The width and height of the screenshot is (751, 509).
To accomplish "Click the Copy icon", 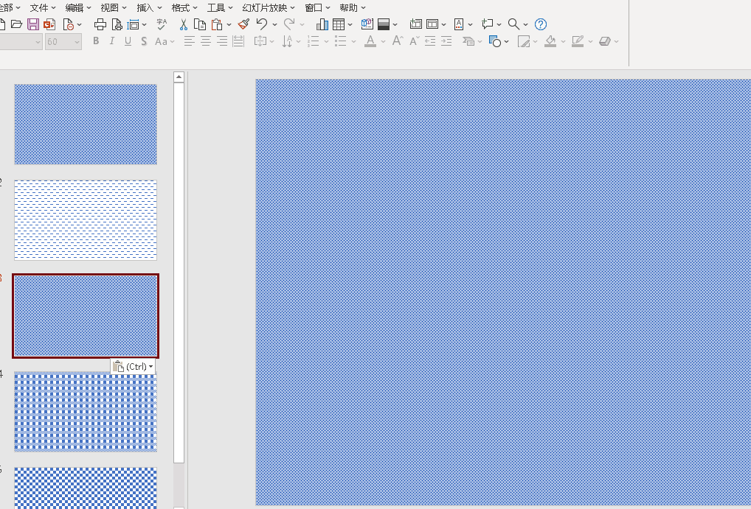I will pyautogui.click(x=199, y=24).
